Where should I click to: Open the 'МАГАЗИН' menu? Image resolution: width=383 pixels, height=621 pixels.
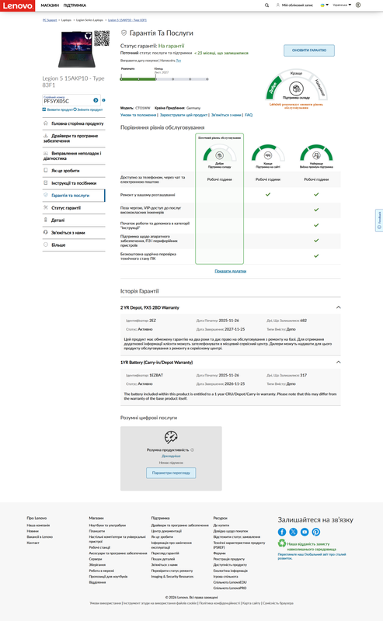(50, 5)
